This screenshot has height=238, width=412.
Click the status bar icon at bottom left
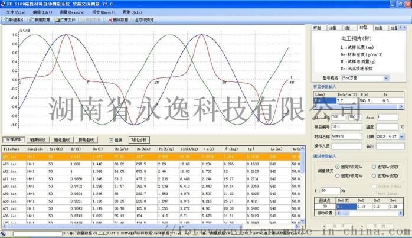3,233
